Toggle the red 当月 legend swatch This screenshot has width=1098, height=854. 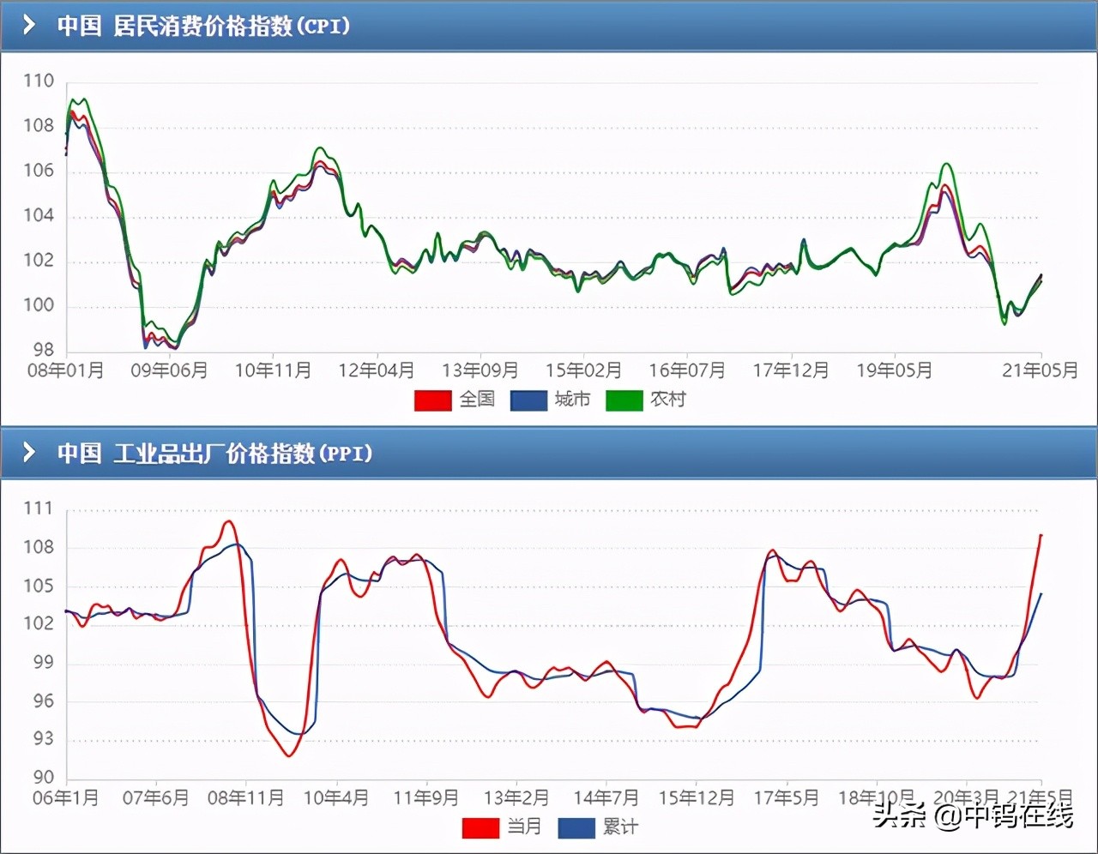point(480,827)
